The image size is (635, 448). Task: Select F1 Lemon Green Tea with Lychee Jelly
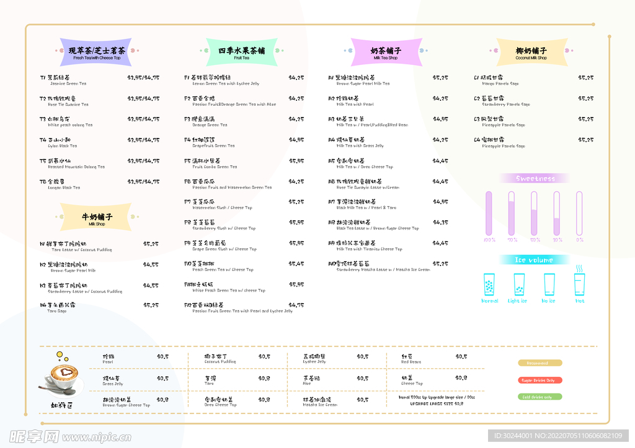pyautogui.click(x=244, y=80)
